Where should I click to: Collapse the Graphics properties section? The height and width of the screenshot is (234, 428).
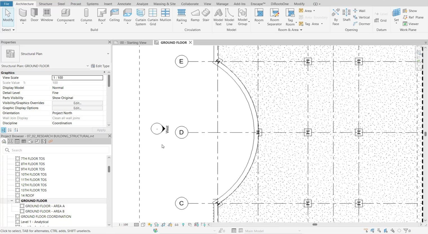104,72
